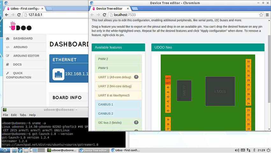Viewport: 271px width, 153px height.
Task: Open Arduino Editor in the sidebar
Action: click(25, 56)
